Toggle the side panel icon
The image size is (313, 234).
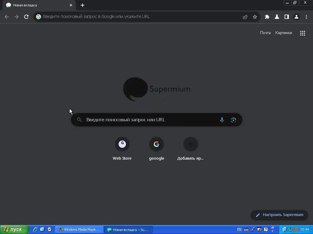287,17
